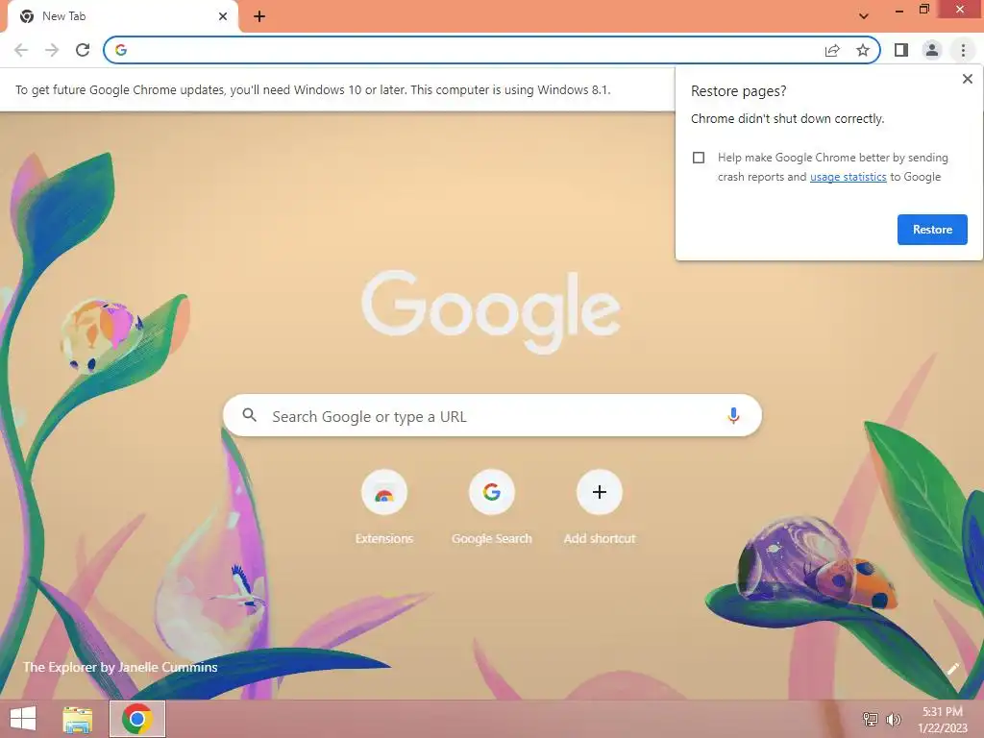Open the network tray icon
984x738 pixels.
pyautogui.click(x=870, y=719)
